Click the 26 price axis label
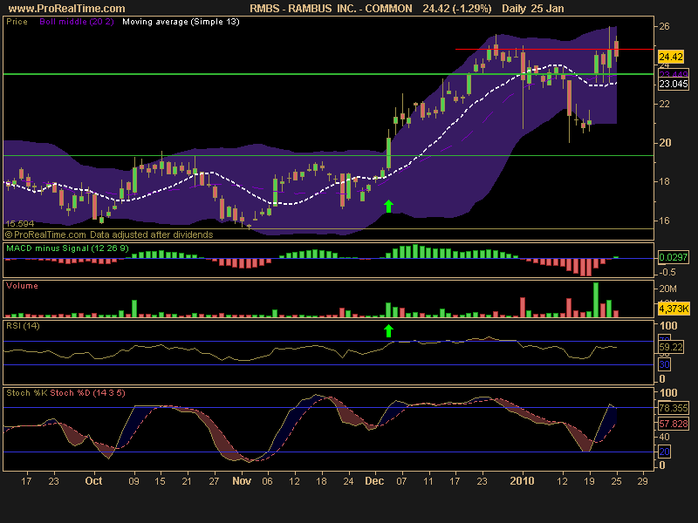 click(664, 27)
